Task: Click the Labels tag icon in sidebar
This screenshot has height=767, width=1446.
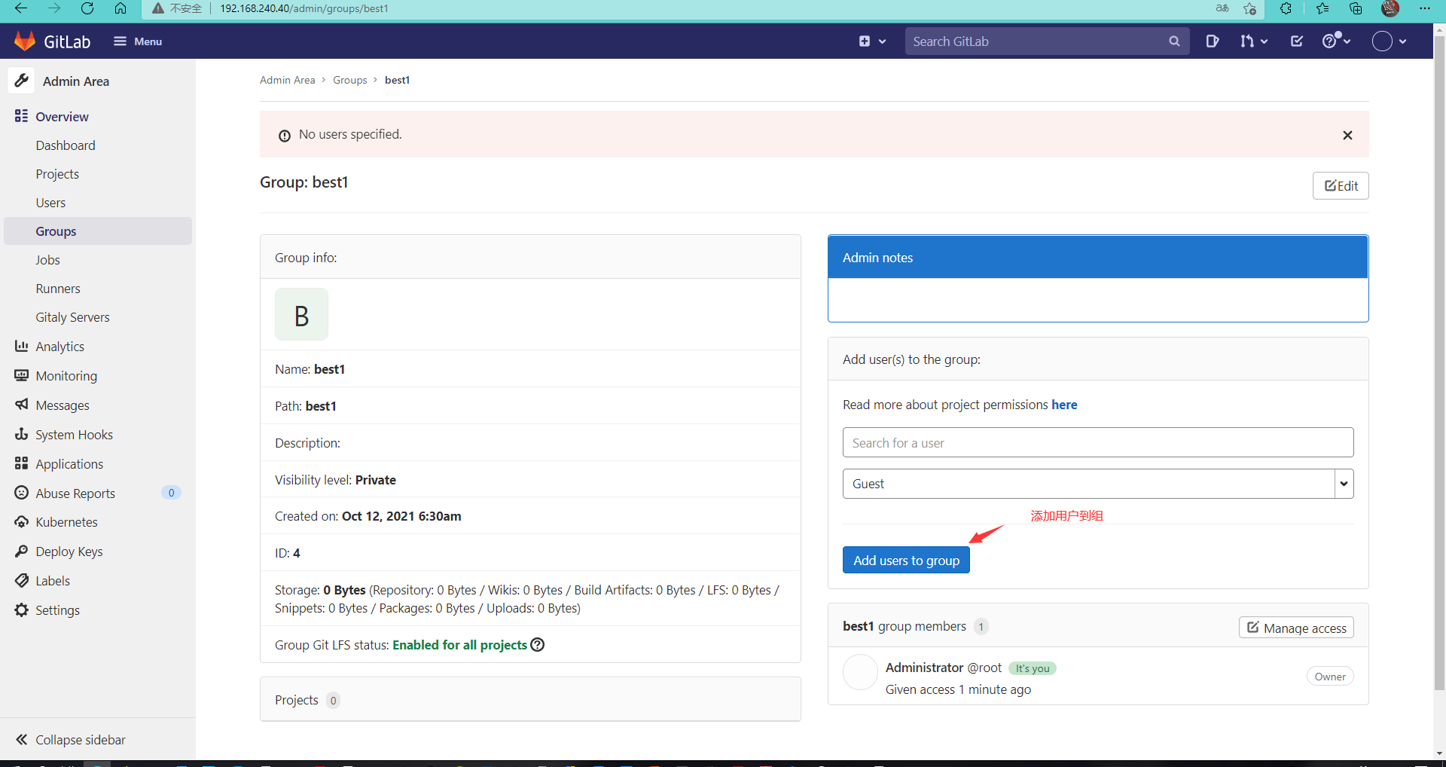Action: point(21,580)
